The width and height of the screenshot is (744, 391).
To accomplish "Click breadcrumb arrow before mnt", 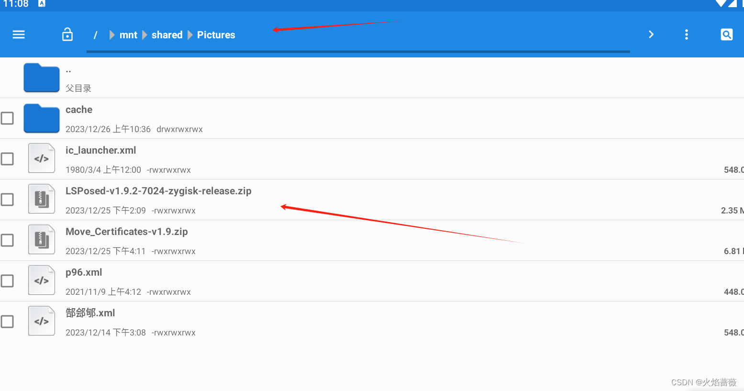I will pos(112,35).
